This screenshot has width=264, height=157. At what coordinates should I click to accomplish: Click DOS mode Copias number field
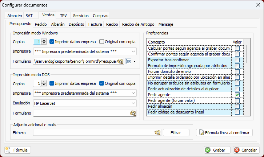pyautogui.click(x=37, y=83)
